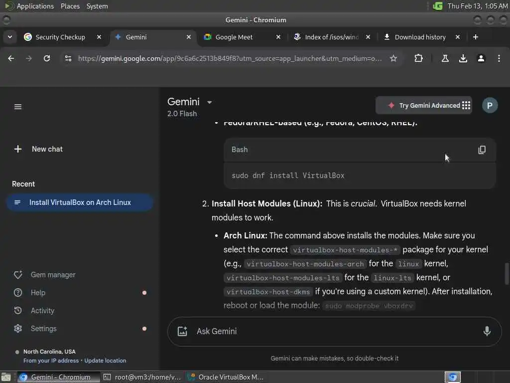510x383 pixels.
Task: Switch to the Security Checkup tab
Action: (60, 37)
